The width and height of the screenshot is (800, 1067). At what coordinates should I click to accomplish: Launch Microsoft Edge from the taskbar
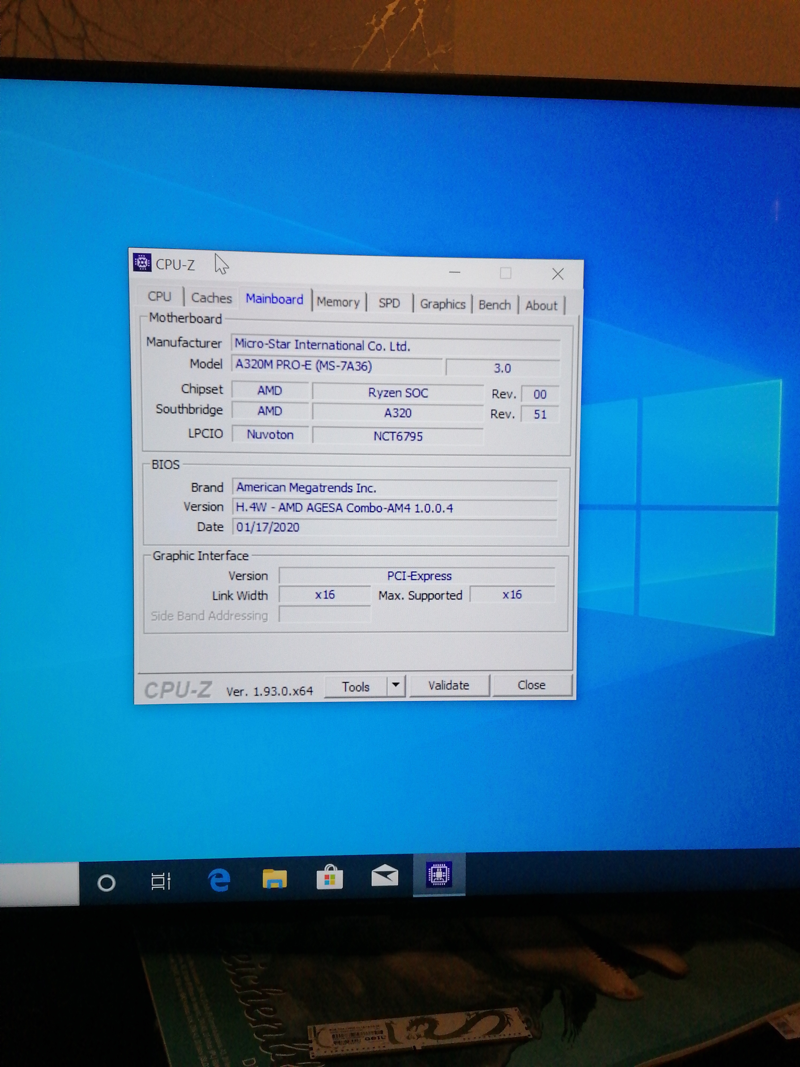(219, 880)
